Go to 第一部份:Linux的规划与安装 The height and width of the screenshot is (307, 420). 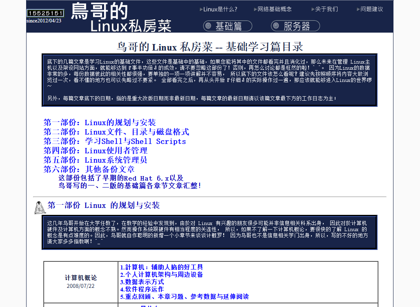click(100, 123)
